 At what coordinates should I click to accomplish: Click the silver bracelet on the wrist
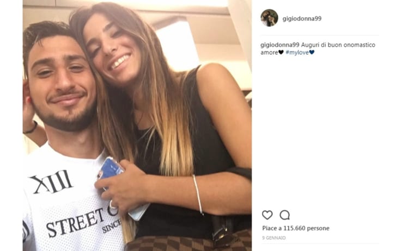pyautogui.click(x=198, y=194)
